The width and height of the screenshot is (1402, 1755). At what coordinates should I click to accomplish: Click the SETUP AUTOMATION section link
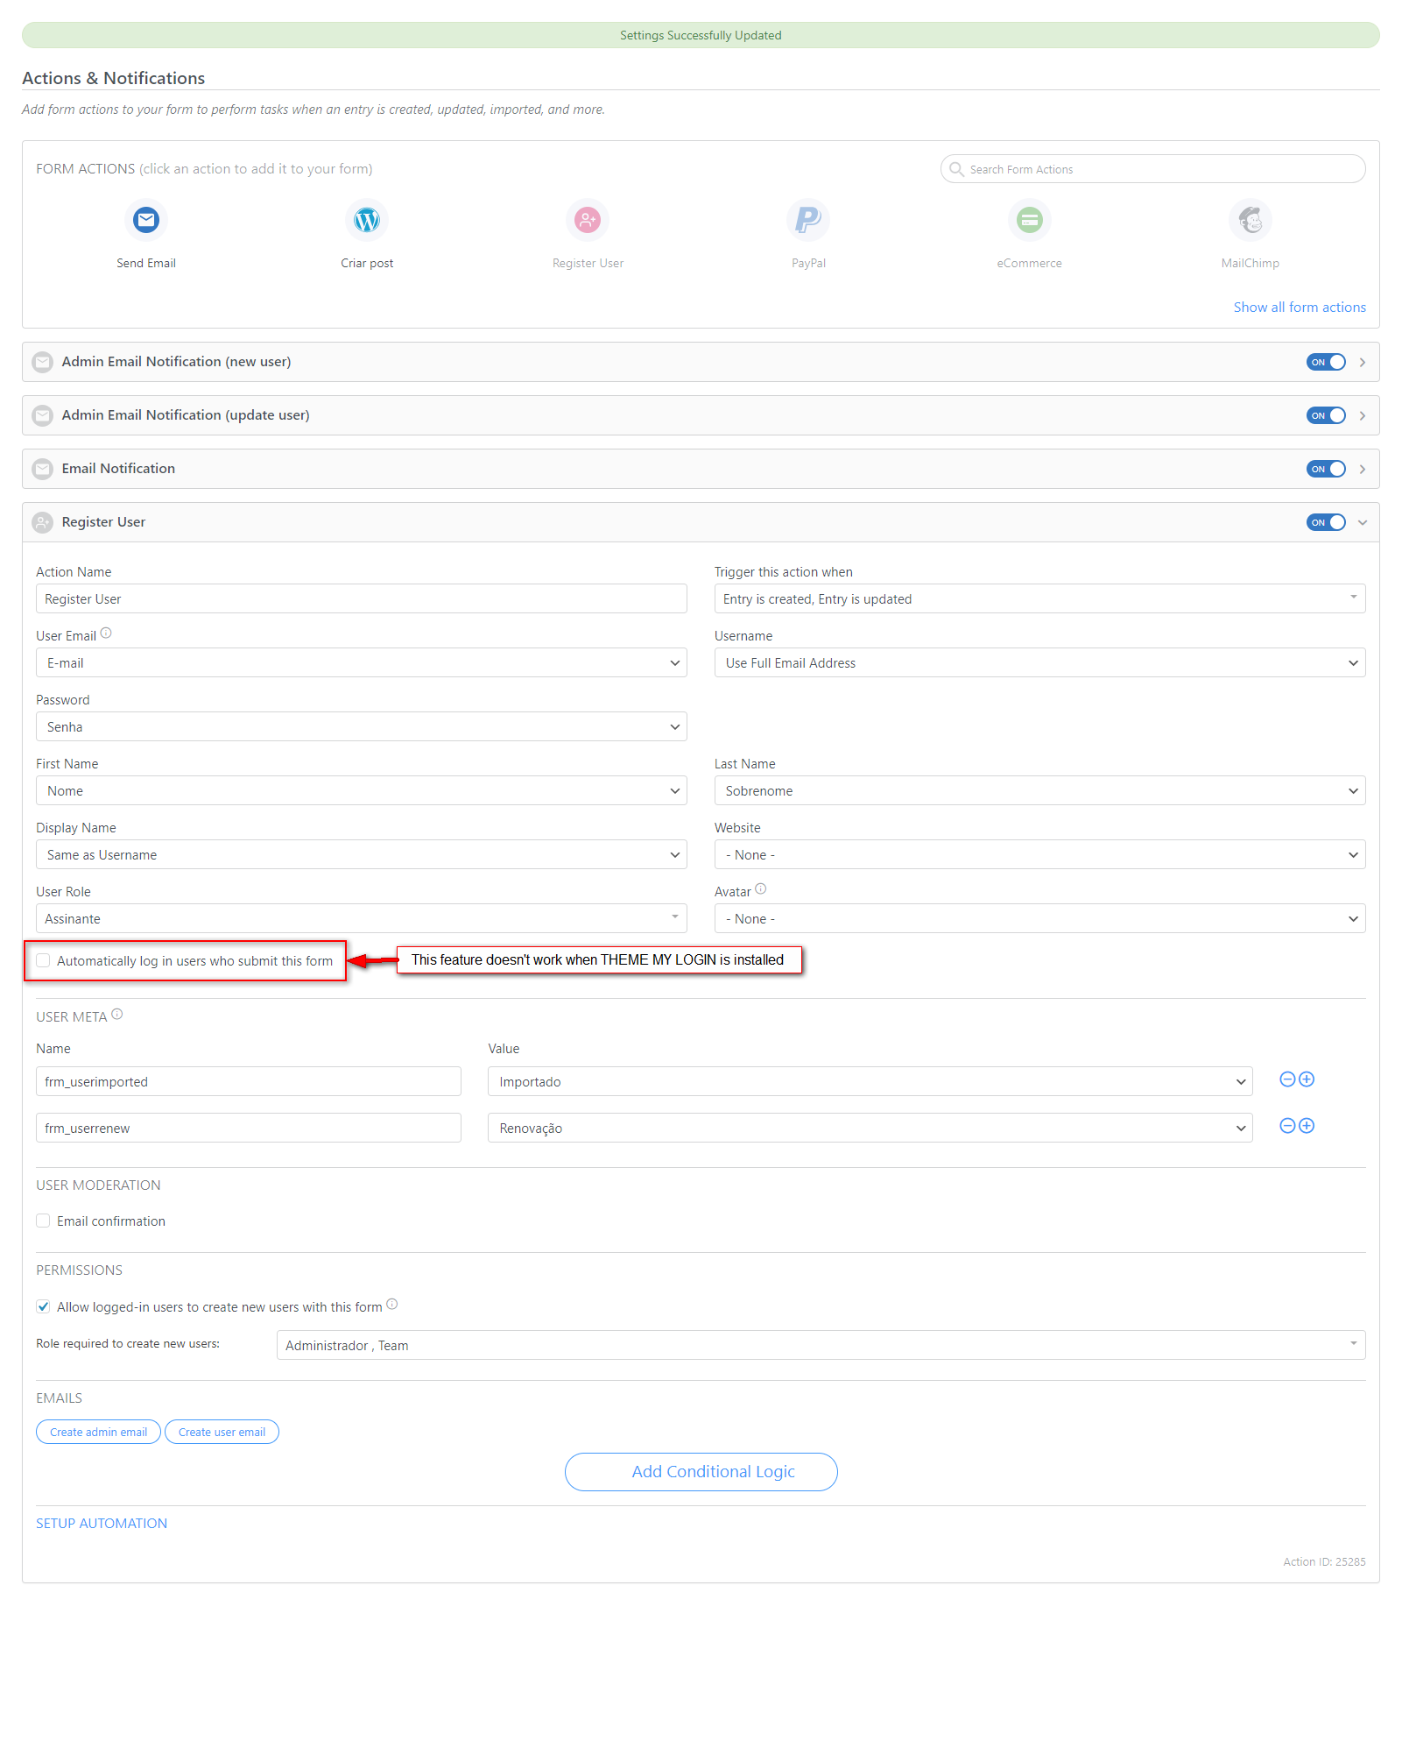pyautogui.click(x=102, y=1524)
